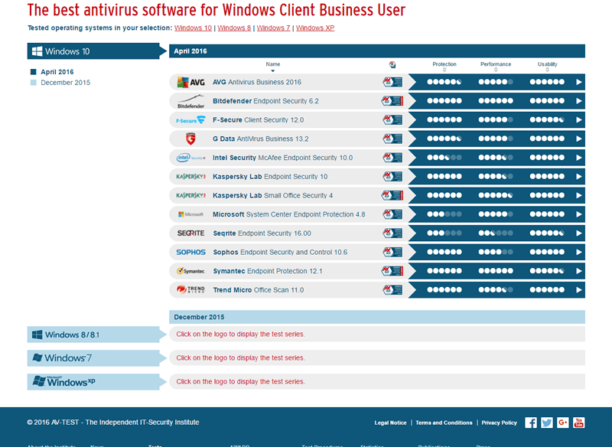
Task: Select December 2015 in left sidebar
Action: click(x=65, y=83)
